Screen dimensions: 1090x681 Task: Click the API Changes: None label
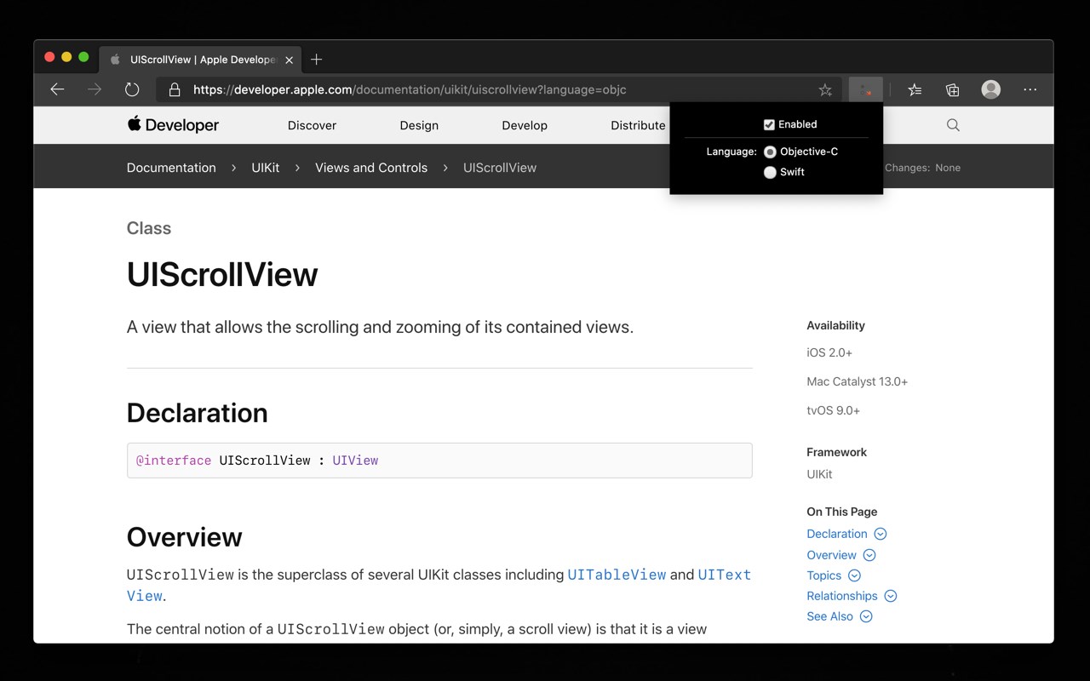pos(922,168)
